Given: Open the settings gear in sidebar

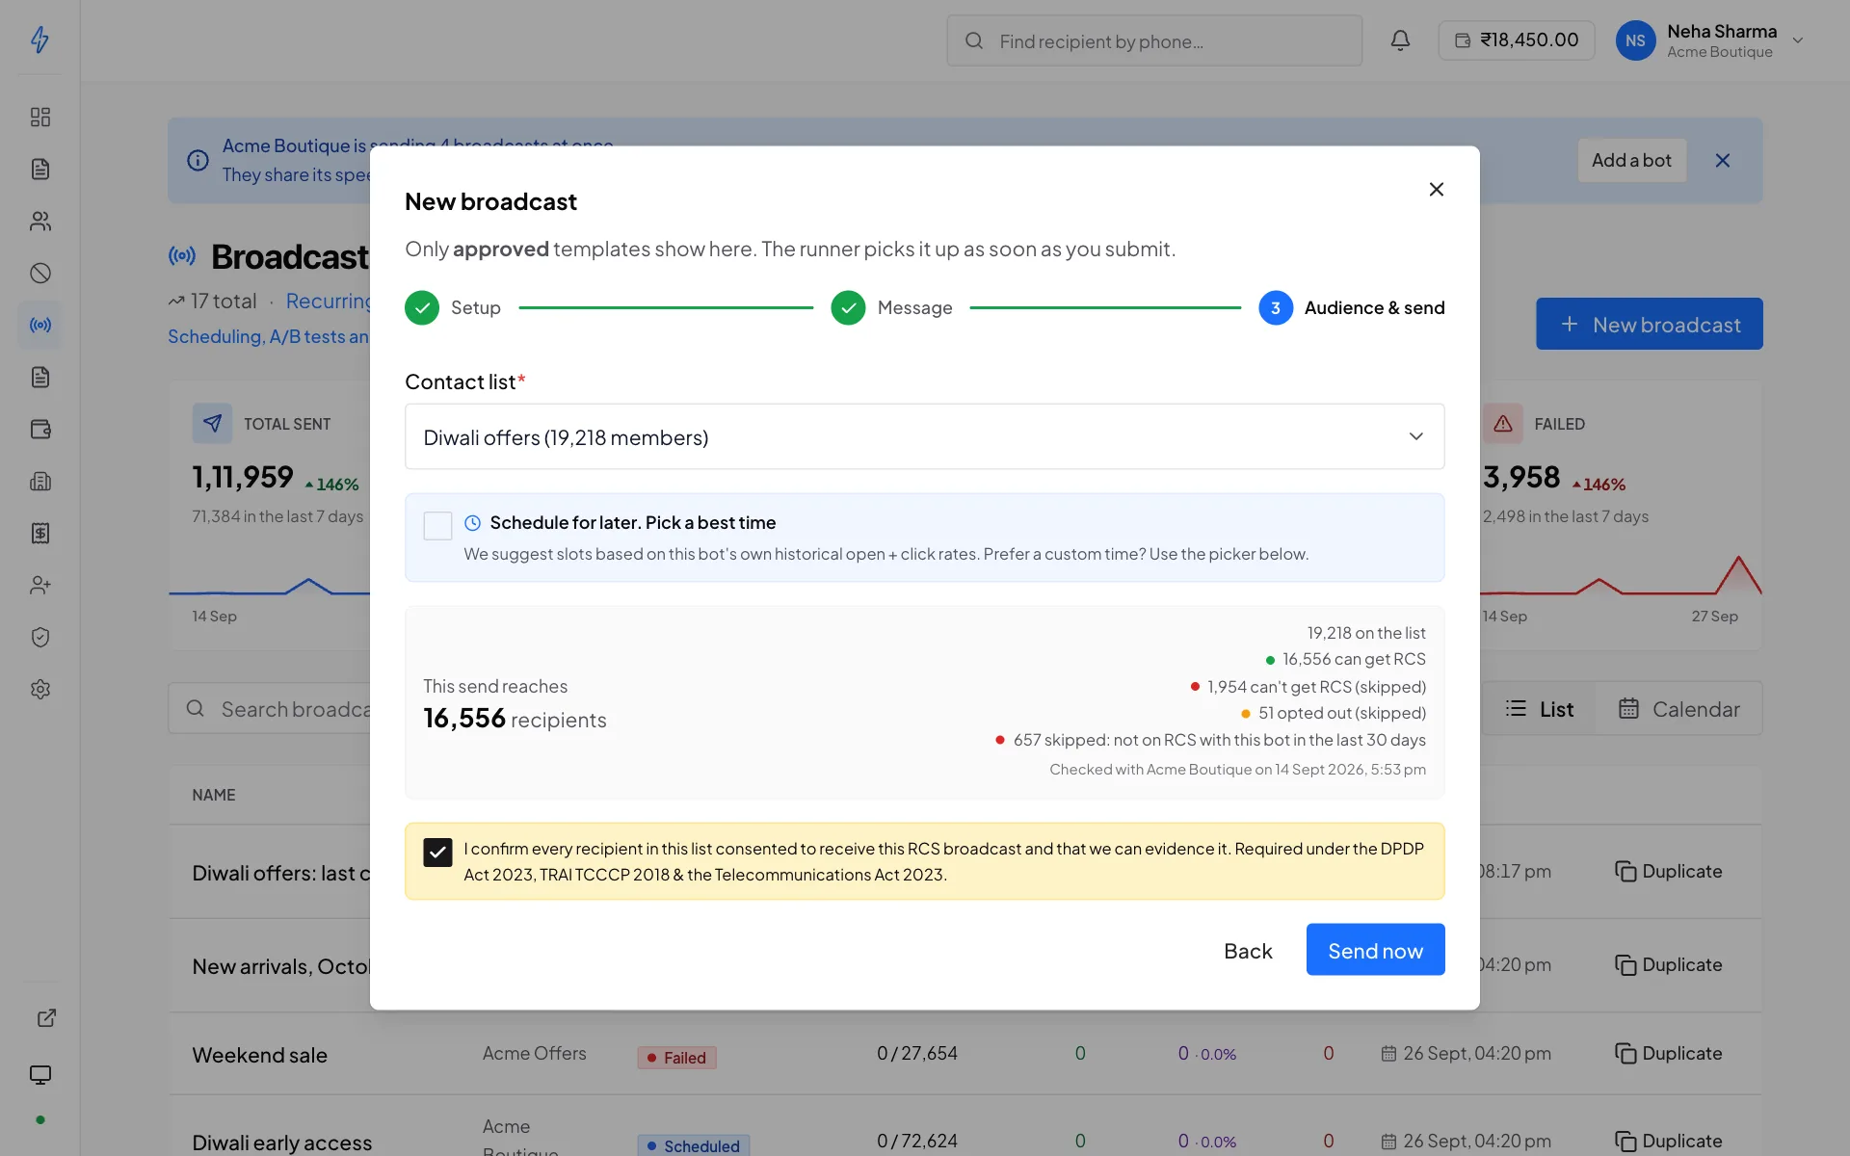Looking at the screenshot, I should (40, 689).
